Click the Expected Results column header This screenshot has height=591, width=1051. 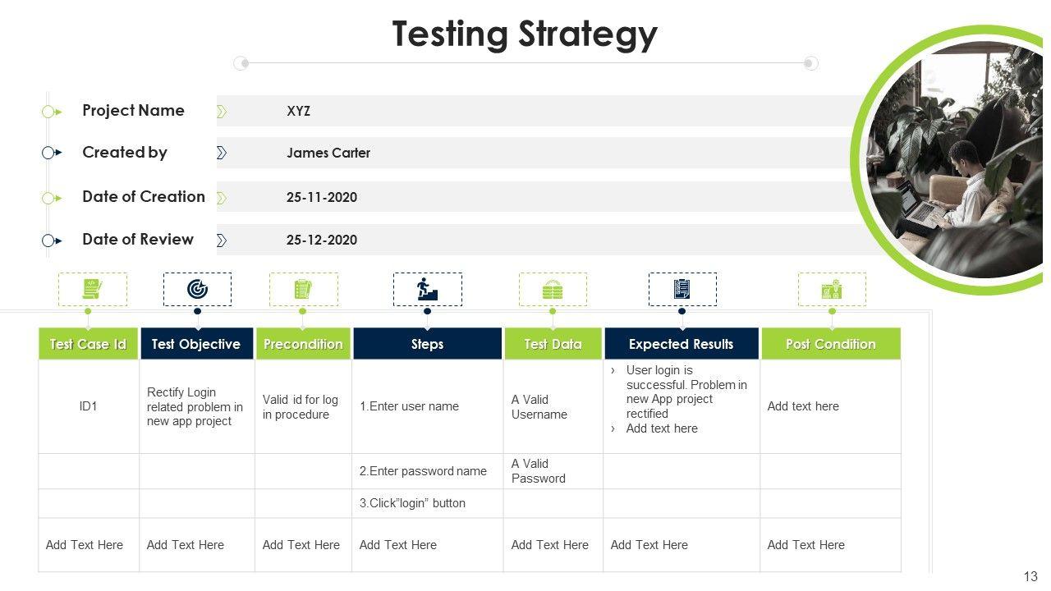pos(682,344)
